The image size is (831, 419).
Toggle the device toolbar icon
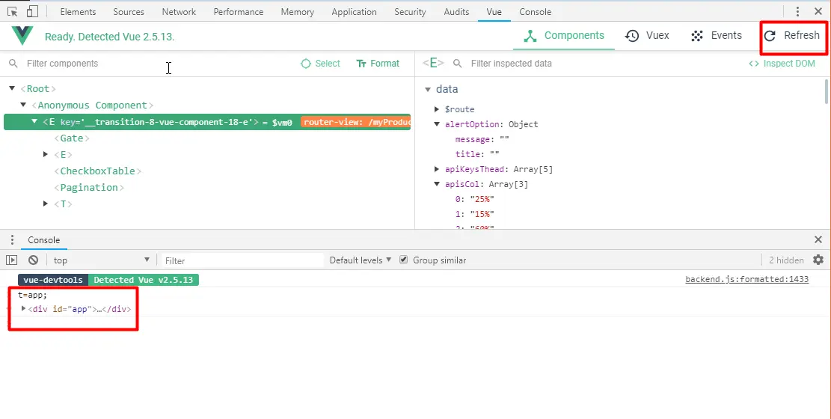[x=32, y=11]
